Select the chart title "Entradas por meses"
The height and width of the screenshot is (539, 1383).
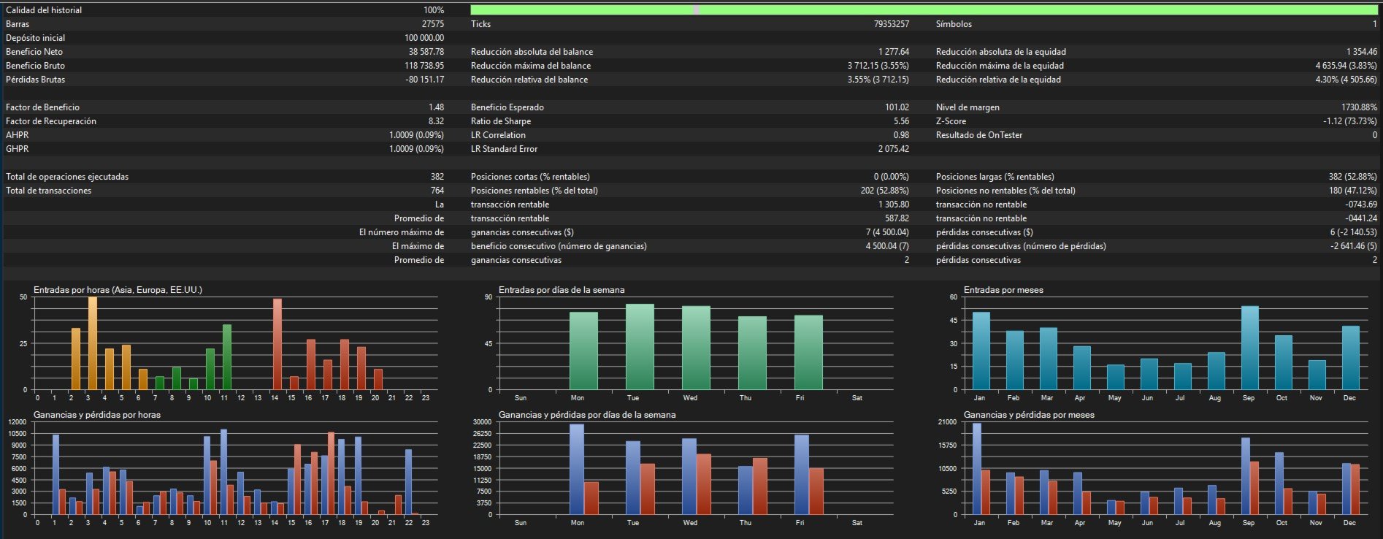[1003, 290]
